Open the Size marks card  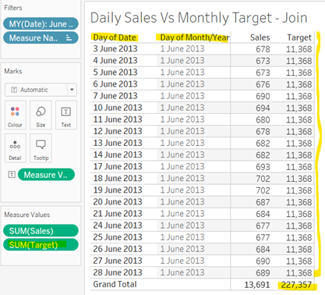pyautogui.click(x=41, y=116)
